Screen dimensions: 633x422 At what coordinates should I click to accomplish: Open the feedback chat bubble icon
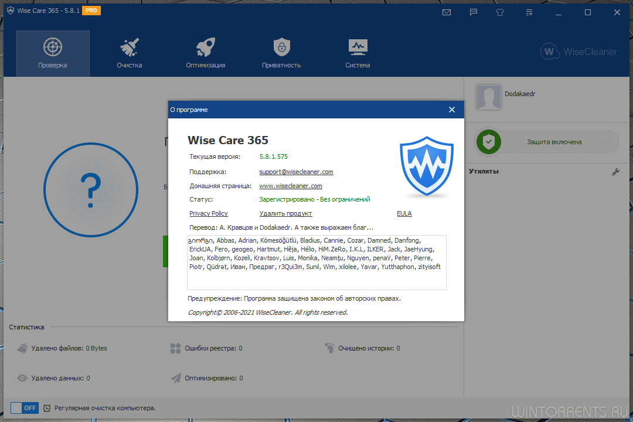474,12
